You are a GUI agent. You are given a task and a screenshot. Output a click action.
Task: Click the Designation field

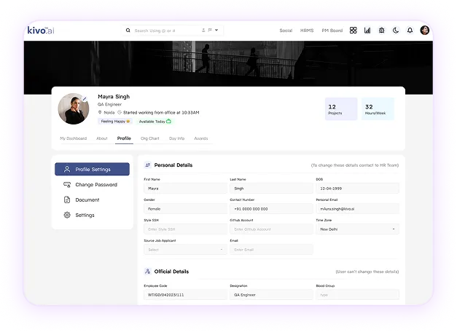coord(271,295)
